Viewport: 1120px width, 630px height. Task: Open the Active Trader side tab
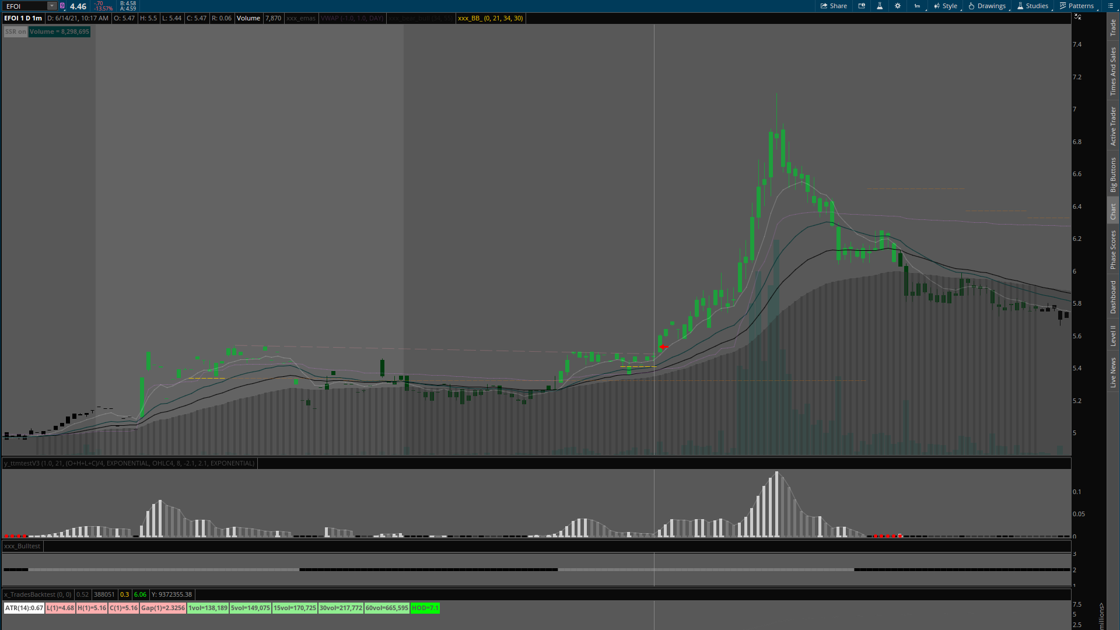1113,125
